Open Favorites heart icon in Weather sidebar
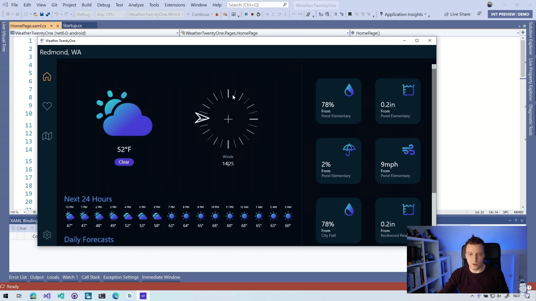The width and height of the screenshot is (536, 301). point(47,106)
